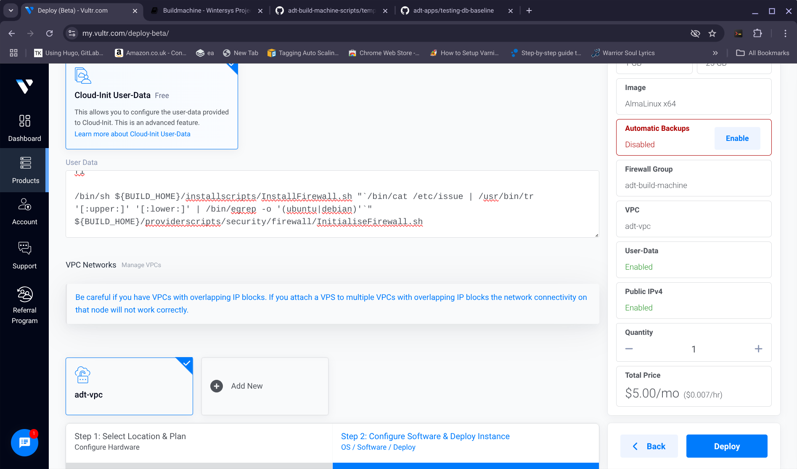Open the Dashboard sidebar icon
Viewport: 797px width, 469px height.
(24, 128)
